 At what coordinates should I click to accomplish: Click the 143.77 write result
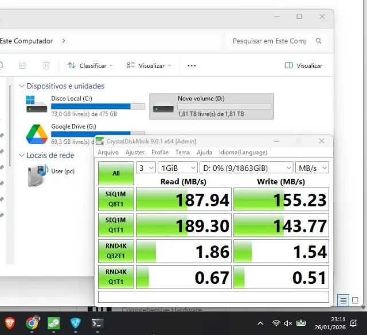click(x=281, y=225)
